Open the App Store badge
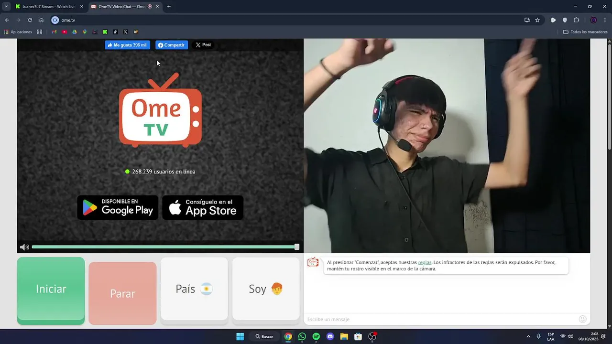 click(x=203, y=207)
